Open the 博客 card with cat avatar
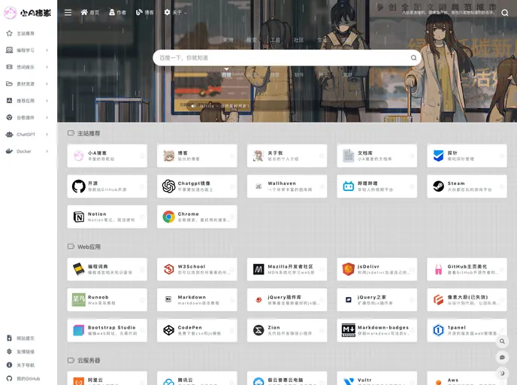Viewport: 517px width, 385px height. click(x=197, y=156)
